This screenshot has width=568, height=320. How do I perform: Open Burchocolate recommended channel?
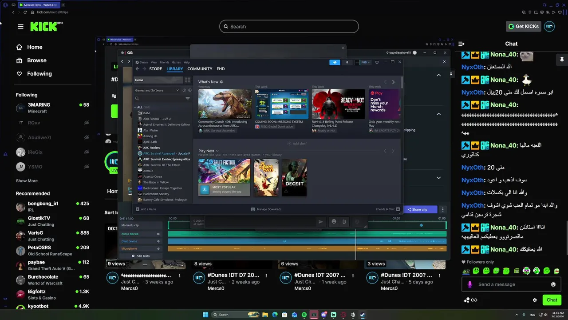click(x=52, y=280)
